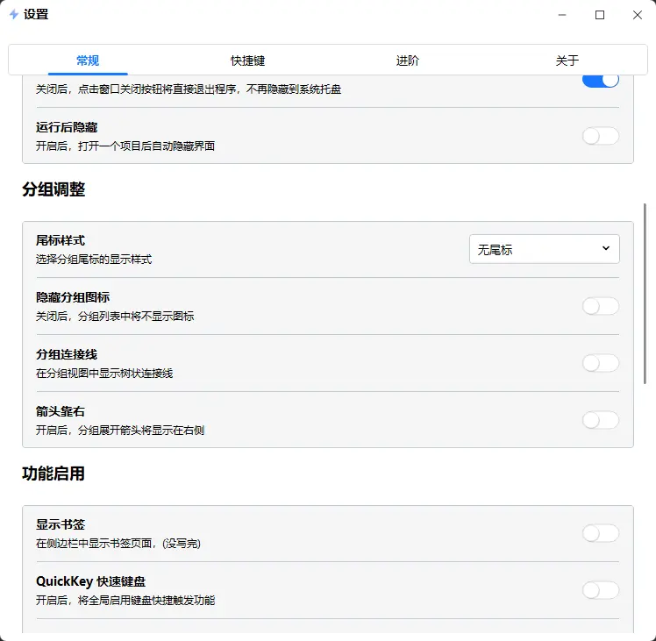Turn on QuickKey 快速键盘 switch
656x641 pixels.
601,590
